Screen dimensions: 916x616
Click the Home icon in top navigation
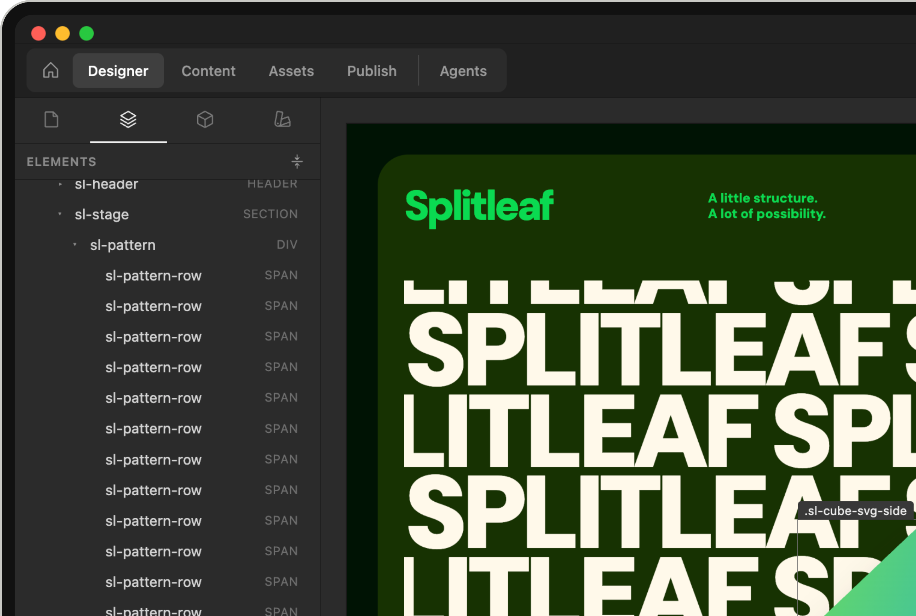51,71
